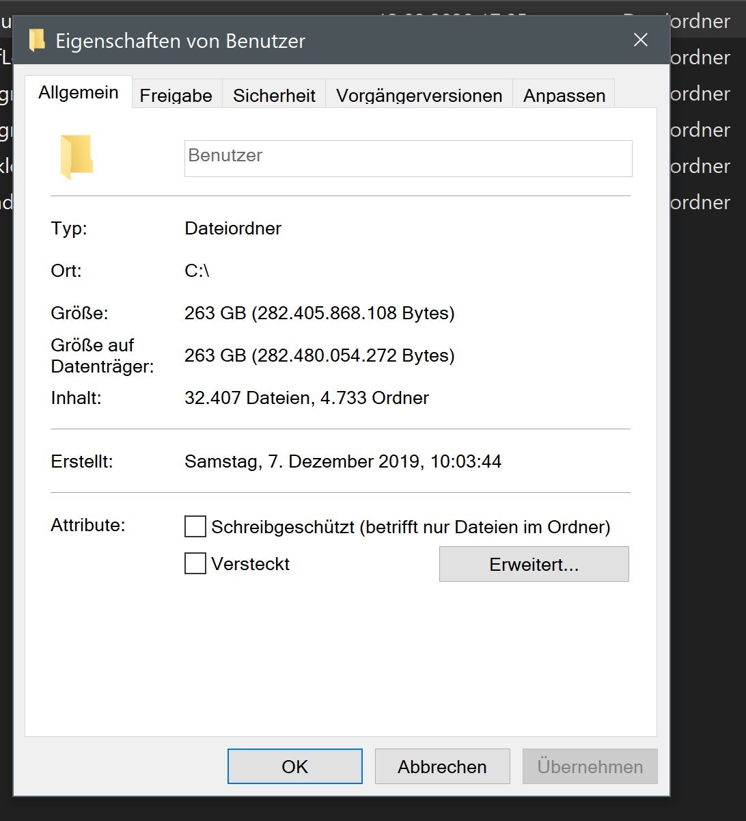Confirm with the OK button

tap(294, 766)
